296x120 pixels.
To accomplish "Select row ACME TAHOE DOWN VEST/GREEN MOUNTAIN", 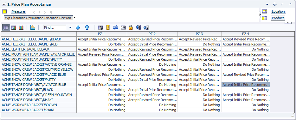I will coord(39,95).
